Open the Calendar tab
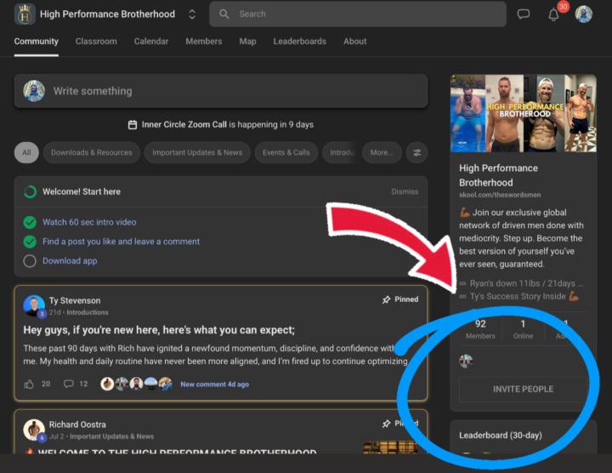The image size is (612, 473). (151, 42)
